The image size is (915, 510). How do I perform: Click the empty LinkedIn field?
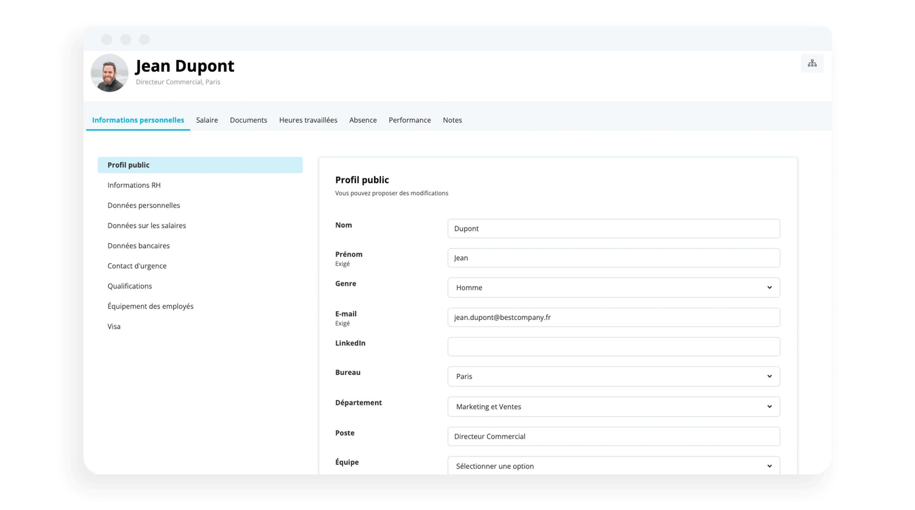[613, 347]
